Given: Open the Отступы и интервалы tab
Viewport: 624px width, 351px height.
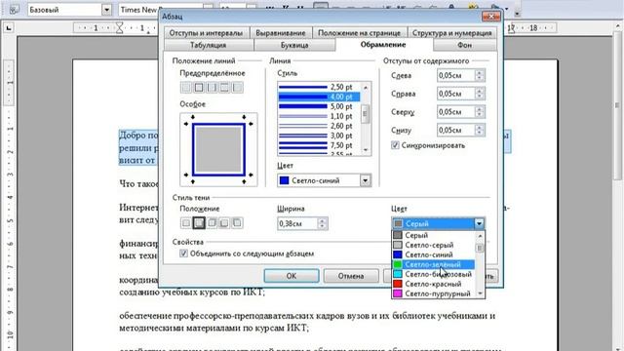Looking at the screenshot, I should [206, 33].
